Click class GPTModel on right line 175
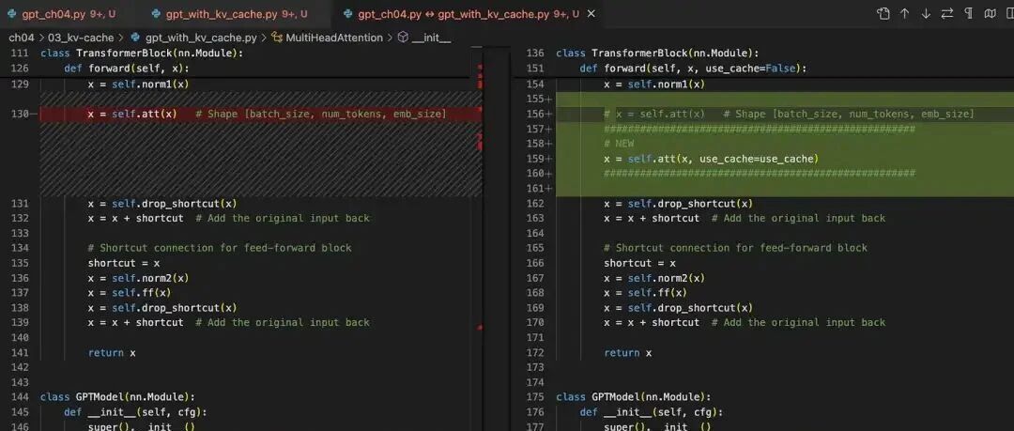The image size is (1014, 431). point(633,396)
